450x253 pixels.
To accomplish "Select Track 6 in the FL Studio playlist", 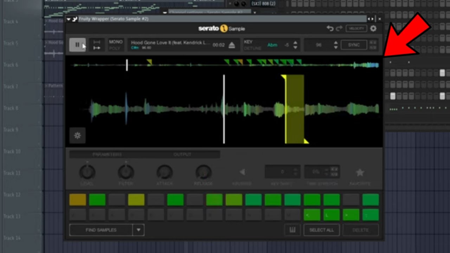I will pos(11,65).
